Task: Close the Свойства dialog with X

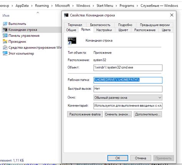Action: click(172, 15)
